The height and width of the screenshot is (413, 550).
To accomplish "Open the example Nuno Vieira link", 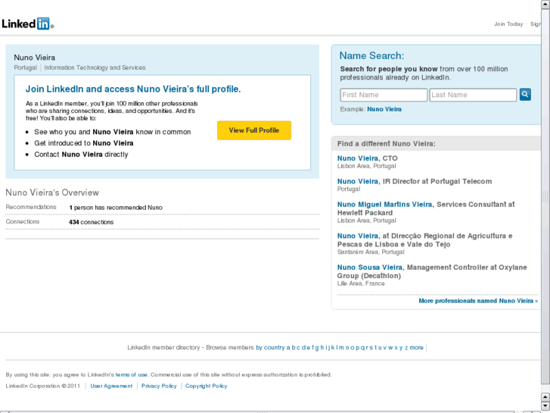I will pyautogui.click(x=384, y=109).
